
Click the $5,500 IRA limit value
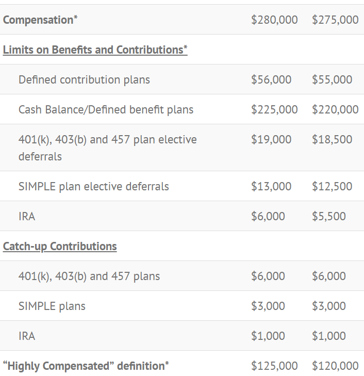pyautogui.click(x=329, y=217)
